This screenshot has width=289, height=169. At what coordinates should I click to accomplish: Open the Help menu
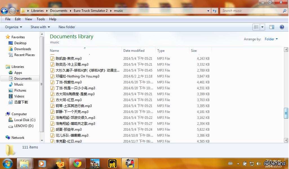[x=53, y=19]
